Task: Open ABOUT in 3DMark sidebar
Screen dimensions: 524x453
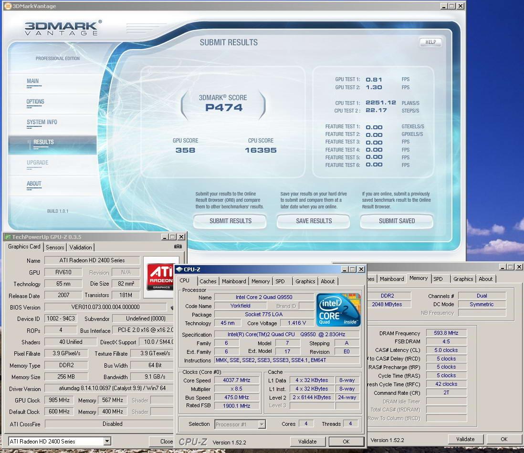Action: coord(34,184)
